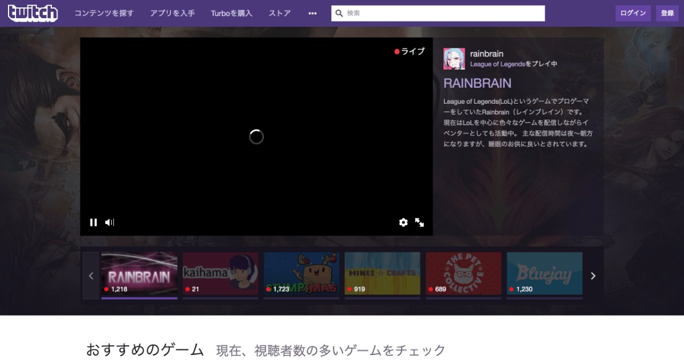Open rainbrain channel name link
The image size is (684, 363).
tap(487, 54)
